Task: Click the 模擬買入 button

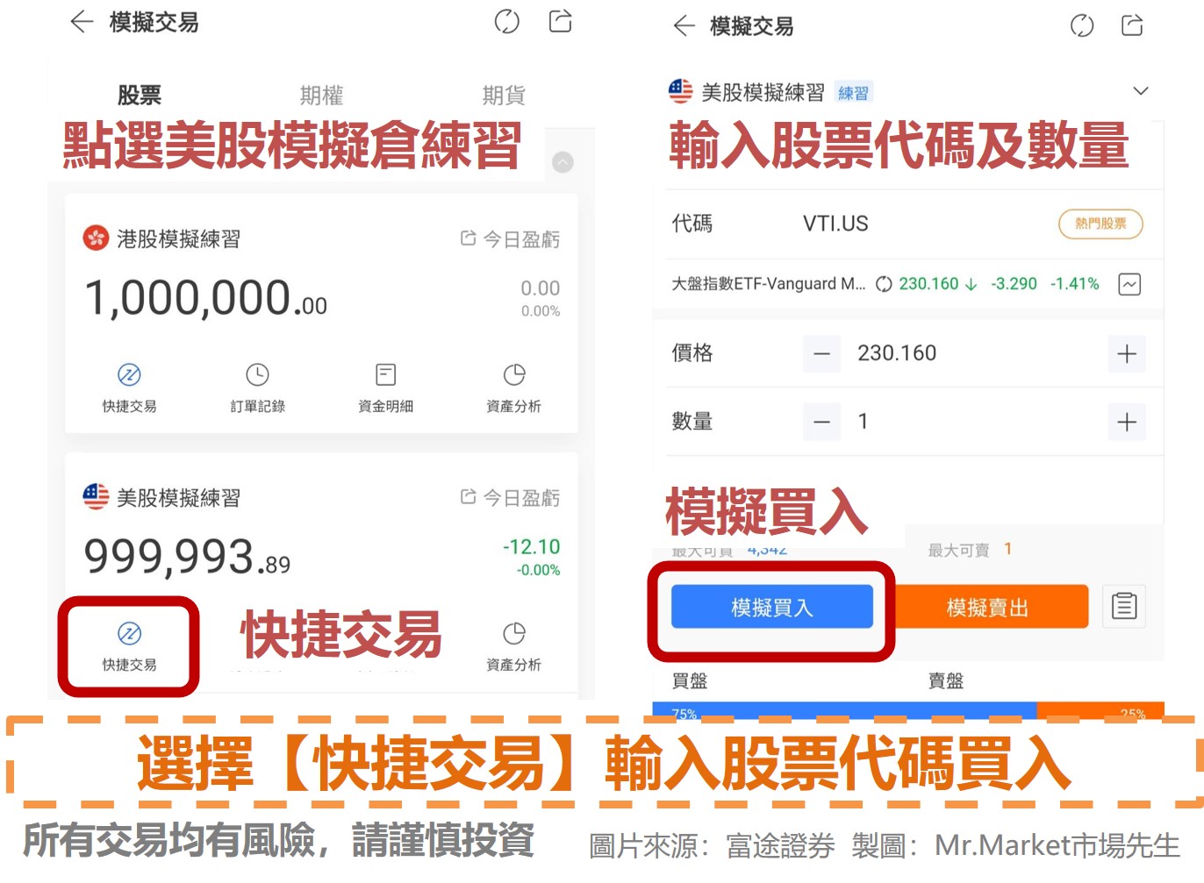Action: point(772,607)
